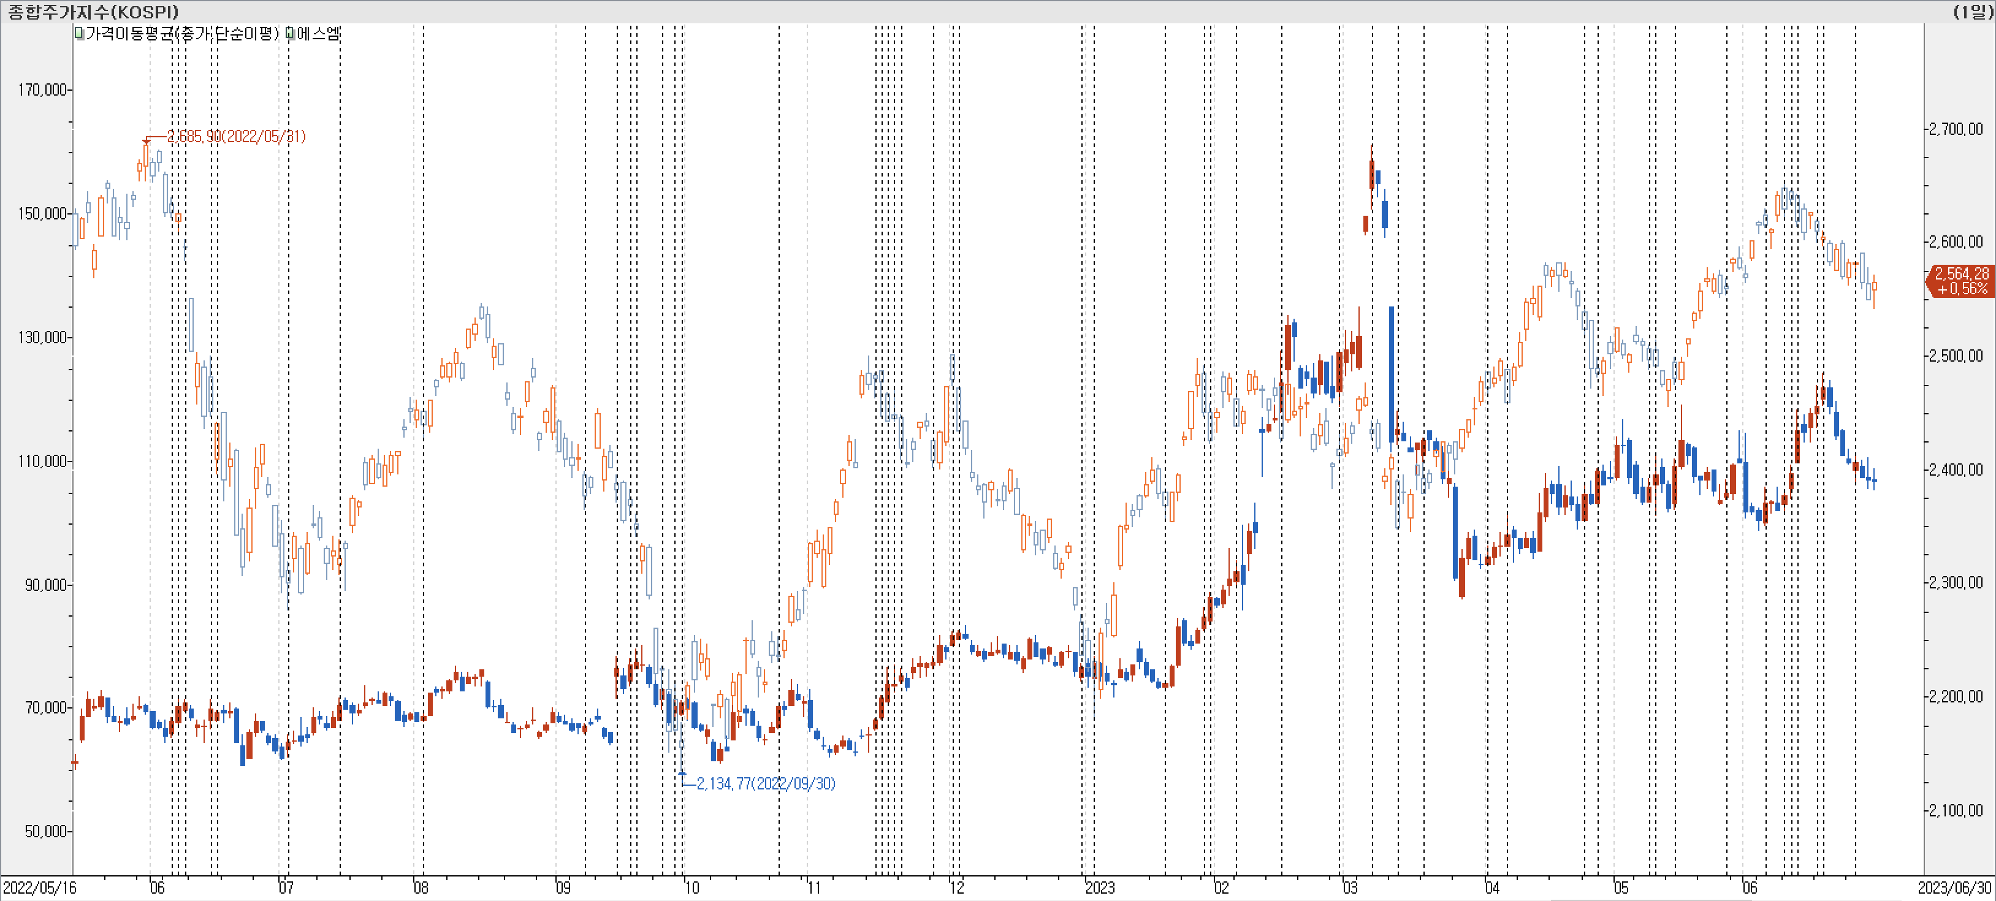Image resolution: width=1996 pixels, height=901 pixels.
Task: Click the 03 month marker on time axis
Action: point(1349,888)
